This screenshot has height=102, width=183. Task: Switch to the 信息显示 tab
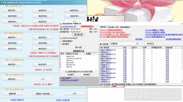coord(103,27)
